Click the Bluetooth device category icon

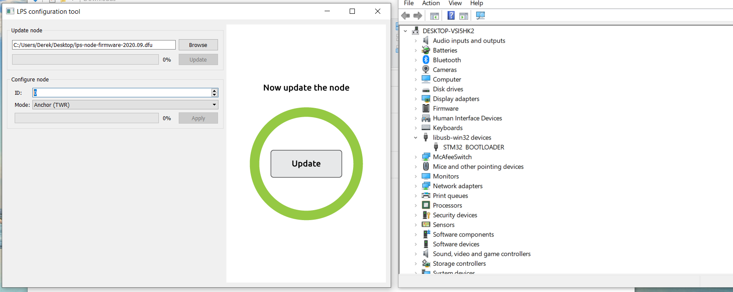click(426, 60)
